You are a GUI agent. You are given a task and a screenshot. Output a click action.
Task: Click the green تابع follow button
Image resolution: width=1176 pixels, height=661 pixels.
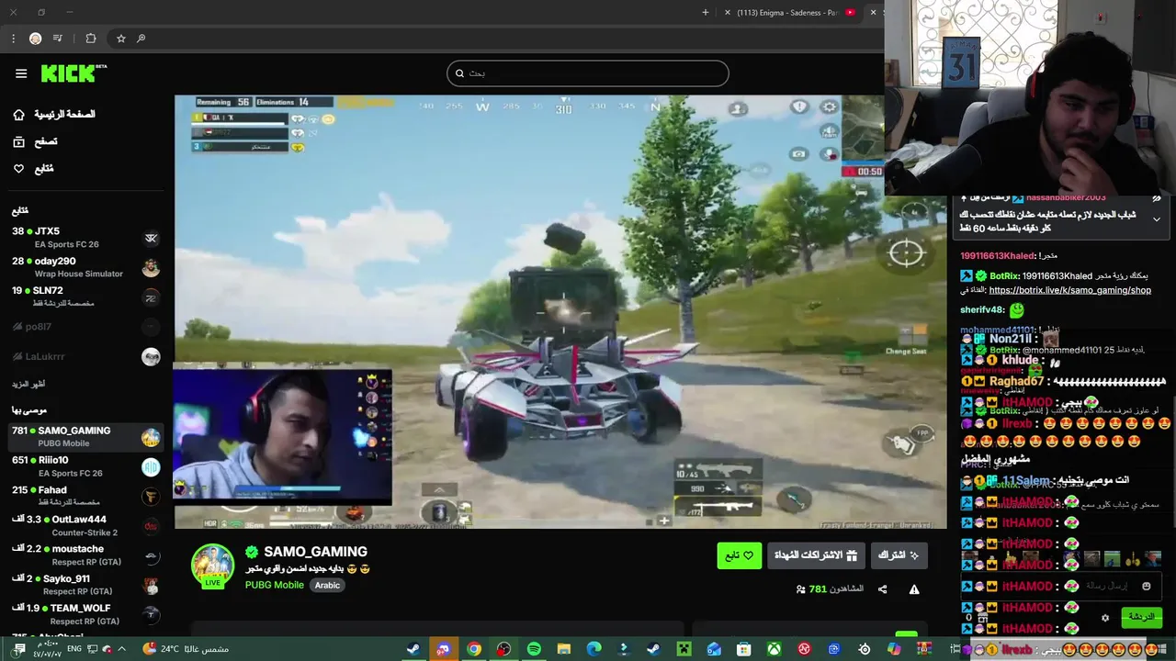740,555
